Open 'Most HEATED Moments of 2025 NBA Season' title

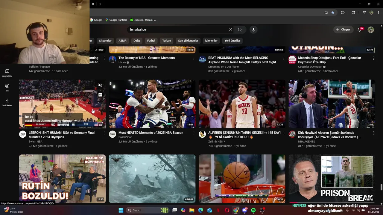click(x=151, y=133)
